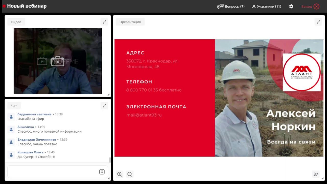Click the chat panel scrollbar
This screenshot has width=327, height=184.
tap(110, 160)
